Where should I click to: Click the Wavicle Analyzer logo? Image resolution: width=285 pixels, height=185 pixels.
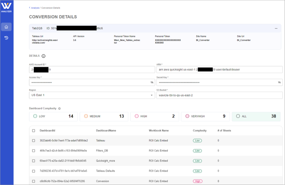pyautogui.click(x=6, y=7)
